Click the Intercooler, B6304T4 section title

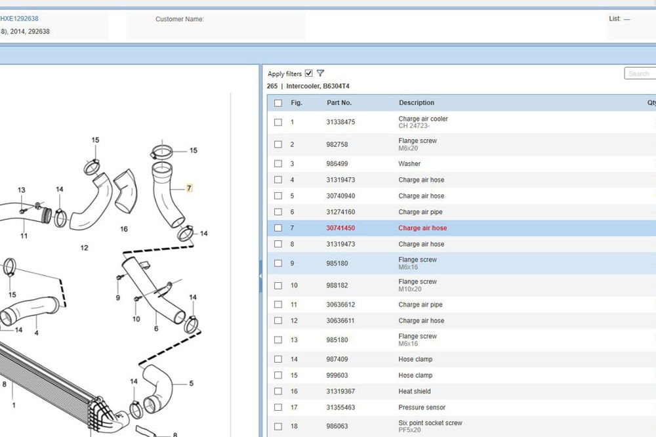click(x=318, y=86)
